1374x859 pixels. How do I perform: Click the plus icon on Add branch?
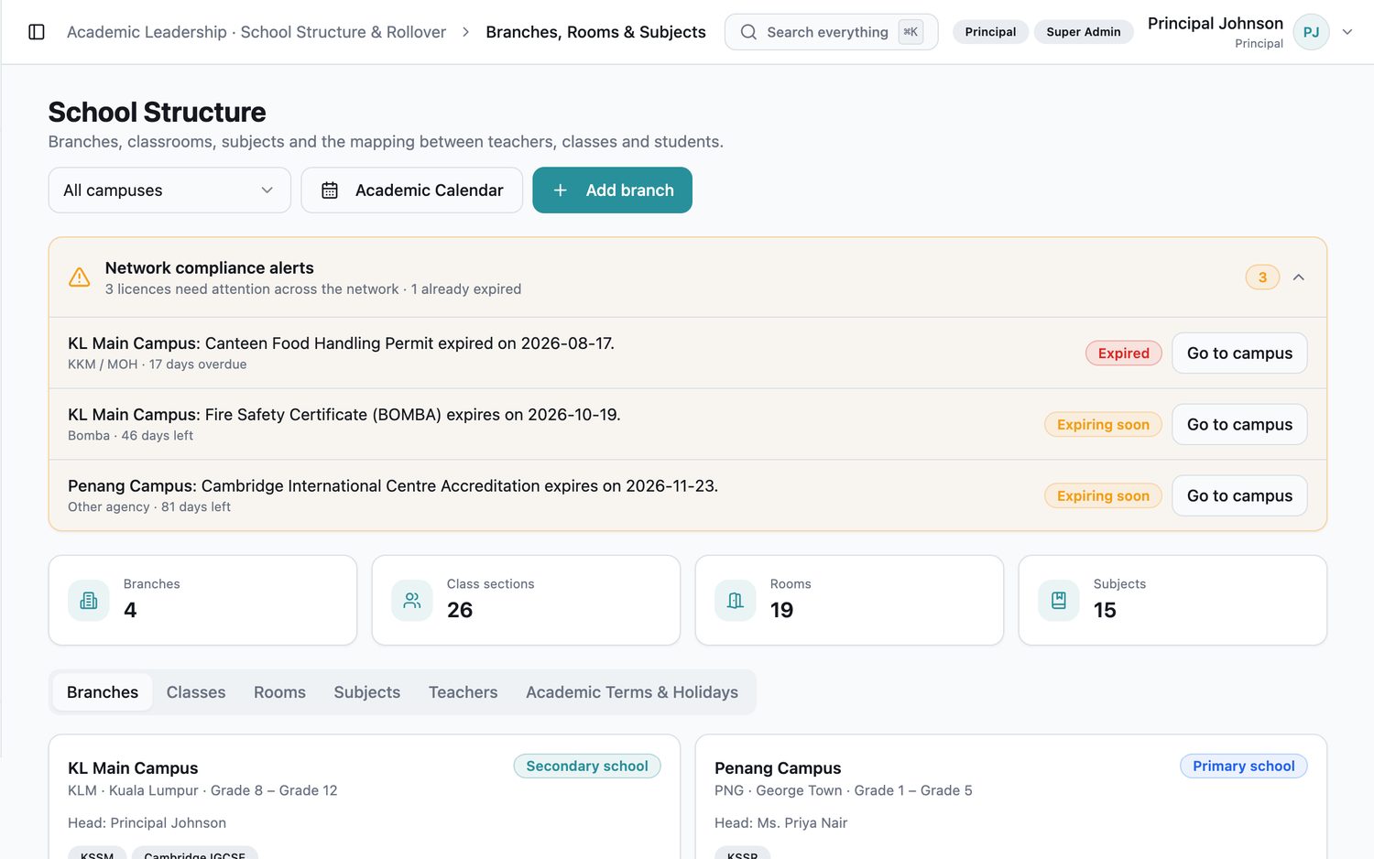(x=561, y=190)
